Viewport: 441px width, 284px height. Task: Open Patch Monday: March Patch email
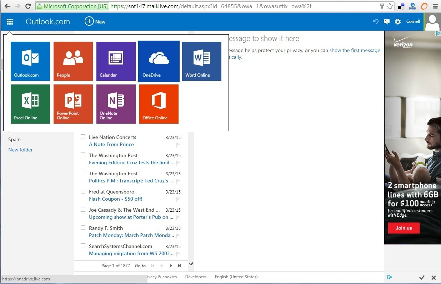pyautogui.click(x=131, y=235)
